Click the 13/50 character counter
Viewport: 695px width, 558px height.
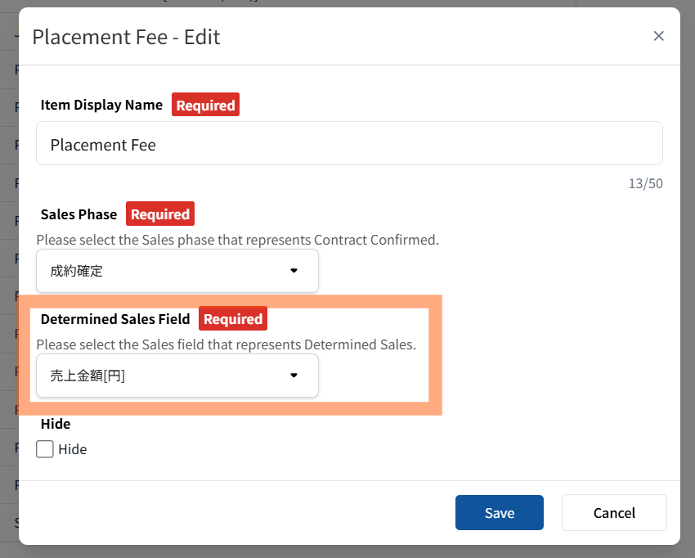point(645,183)
